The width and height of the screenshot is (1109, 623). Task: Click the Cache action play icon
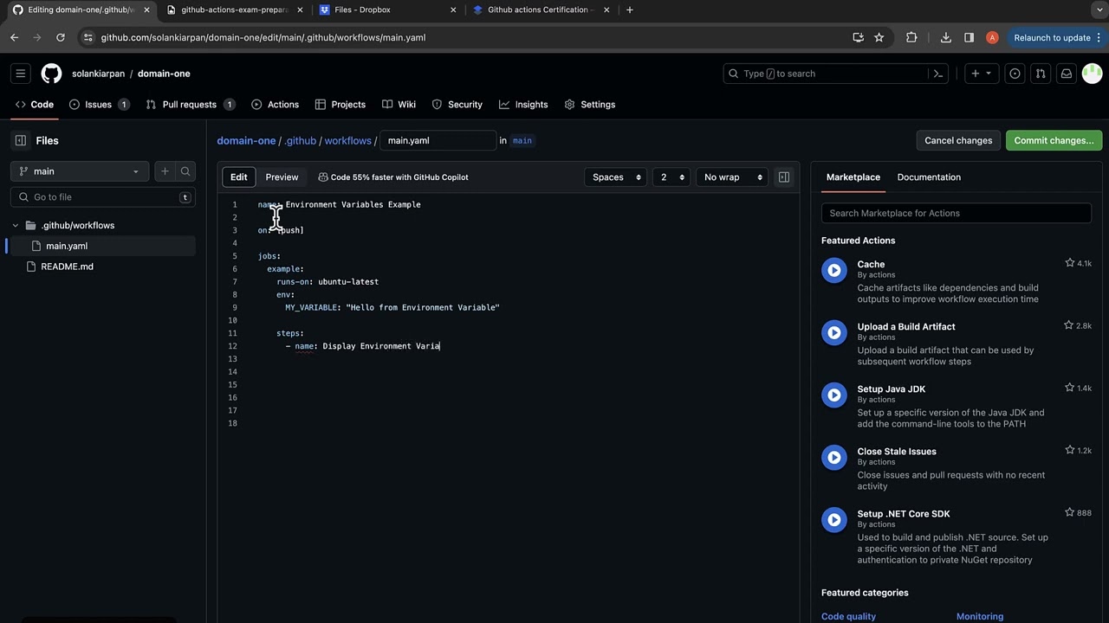click(834, 271)
